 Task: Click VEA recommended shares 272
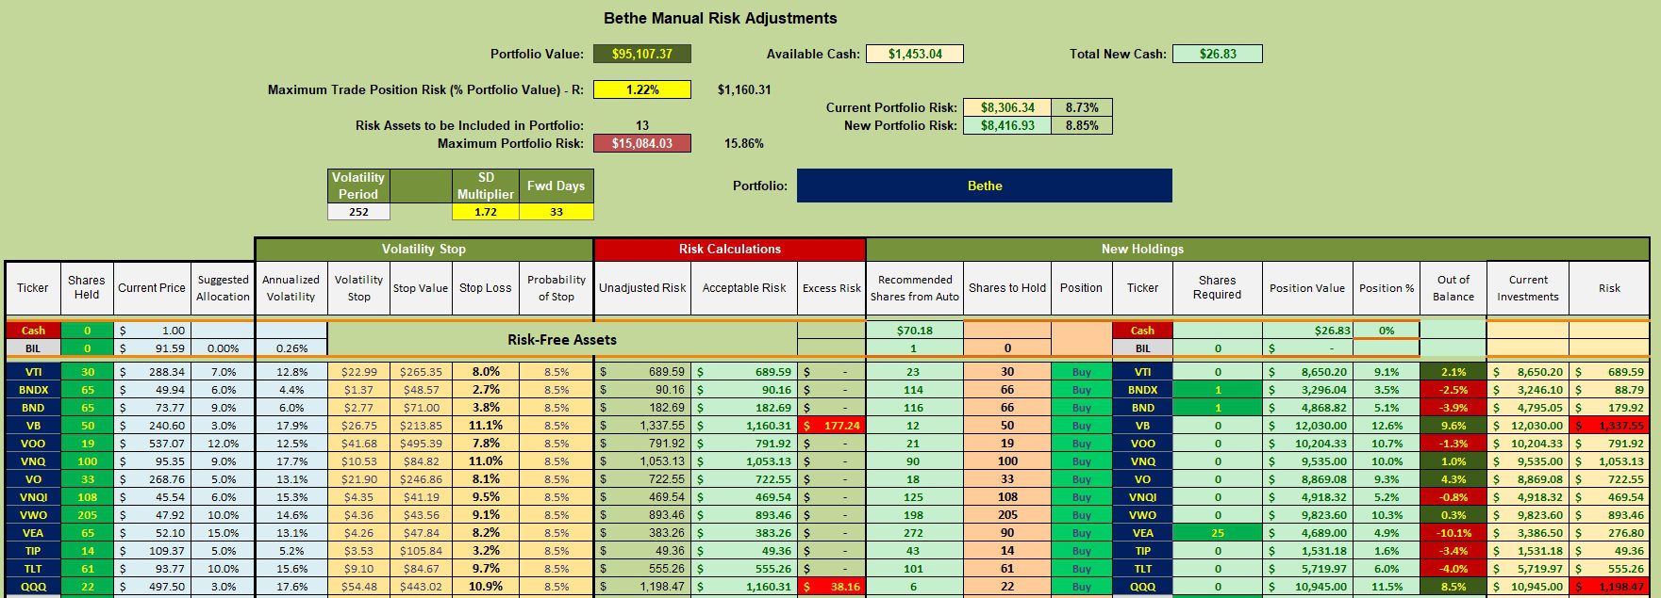coord(914,533)
